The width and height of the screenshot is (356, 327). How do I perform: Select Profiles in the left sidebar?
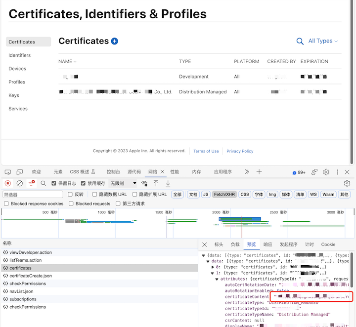17,82
